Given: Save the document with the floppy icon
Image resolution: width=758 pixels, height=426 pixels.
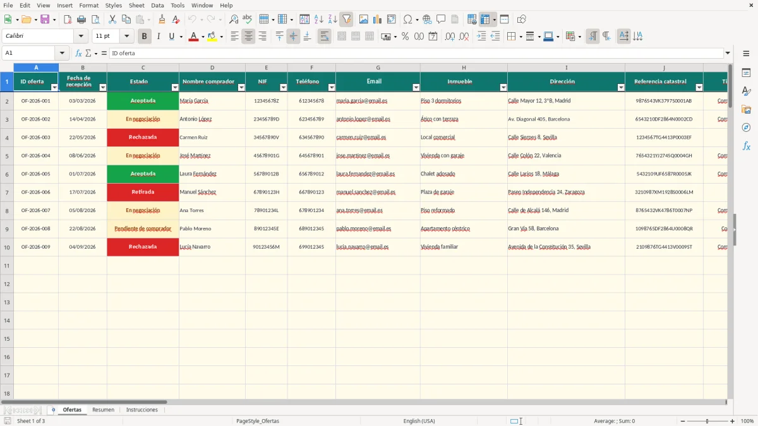Looking at the screenshot, I should point(45,20).
